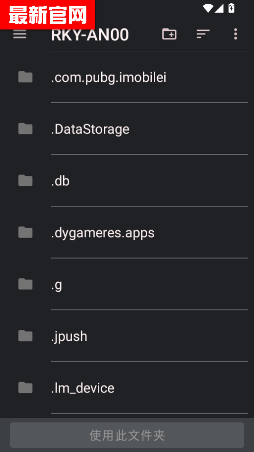Click the folder icon beside .db
This screenshot has width=254, height=452.
pyautogui.click(x=25, y=181)
